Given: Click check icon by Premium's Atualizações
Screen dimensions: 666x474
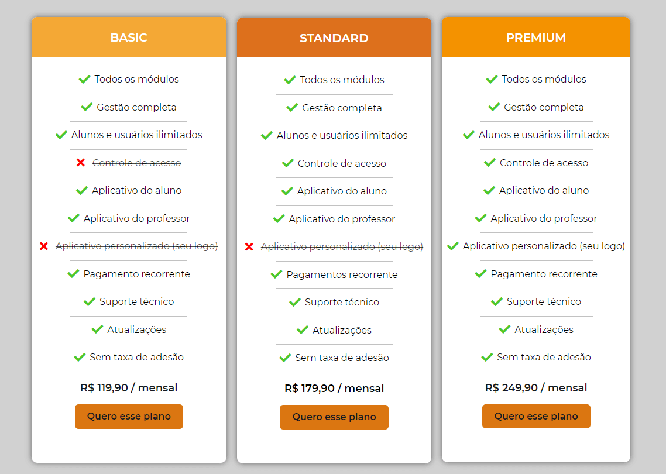Looking at the screenshot, I should click(x=504, y=329).
